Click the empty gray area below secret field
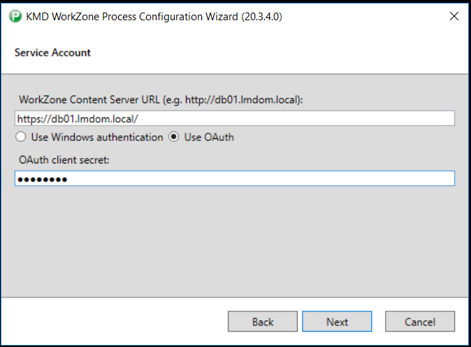The height and width of the screenshot is (347, 471). pyautogui.click(x=235, y=240)
